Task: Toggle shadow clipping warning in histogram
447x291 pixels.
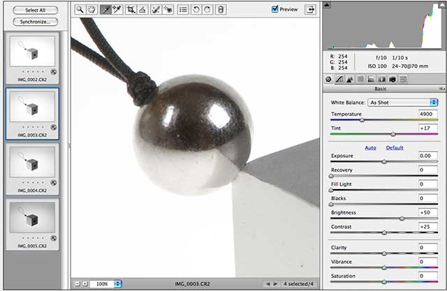Action: click(x=327, y=5)
